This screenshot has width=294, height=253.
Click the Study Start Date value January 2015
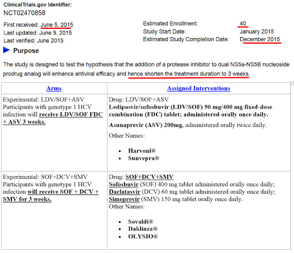point(257,32)
